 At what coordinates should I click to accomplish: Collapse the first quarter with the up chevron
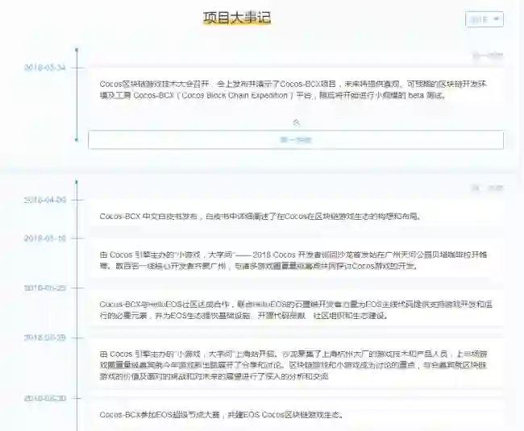296,123
